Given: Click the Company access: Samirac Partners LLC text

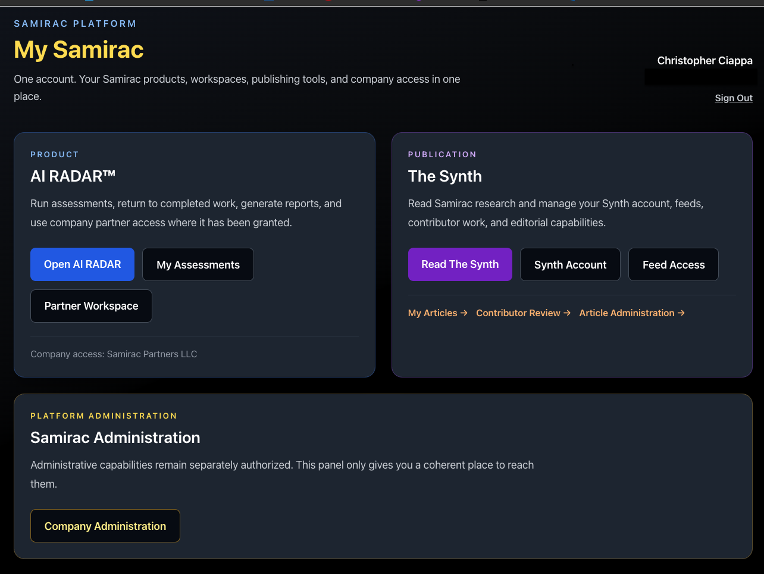Looking at the screenshot, I should point(114,354).
